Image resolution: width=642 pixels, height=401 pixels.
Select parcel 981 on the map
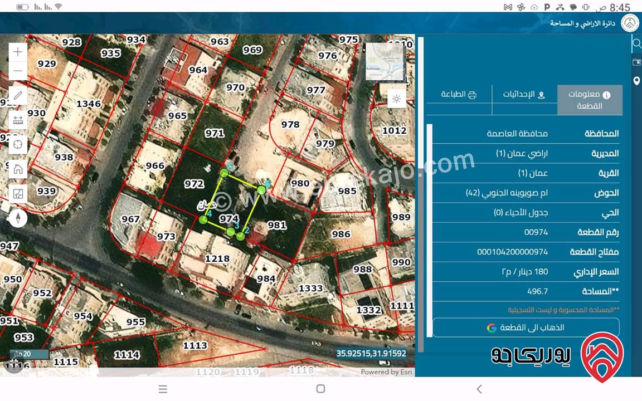(277, 225)
